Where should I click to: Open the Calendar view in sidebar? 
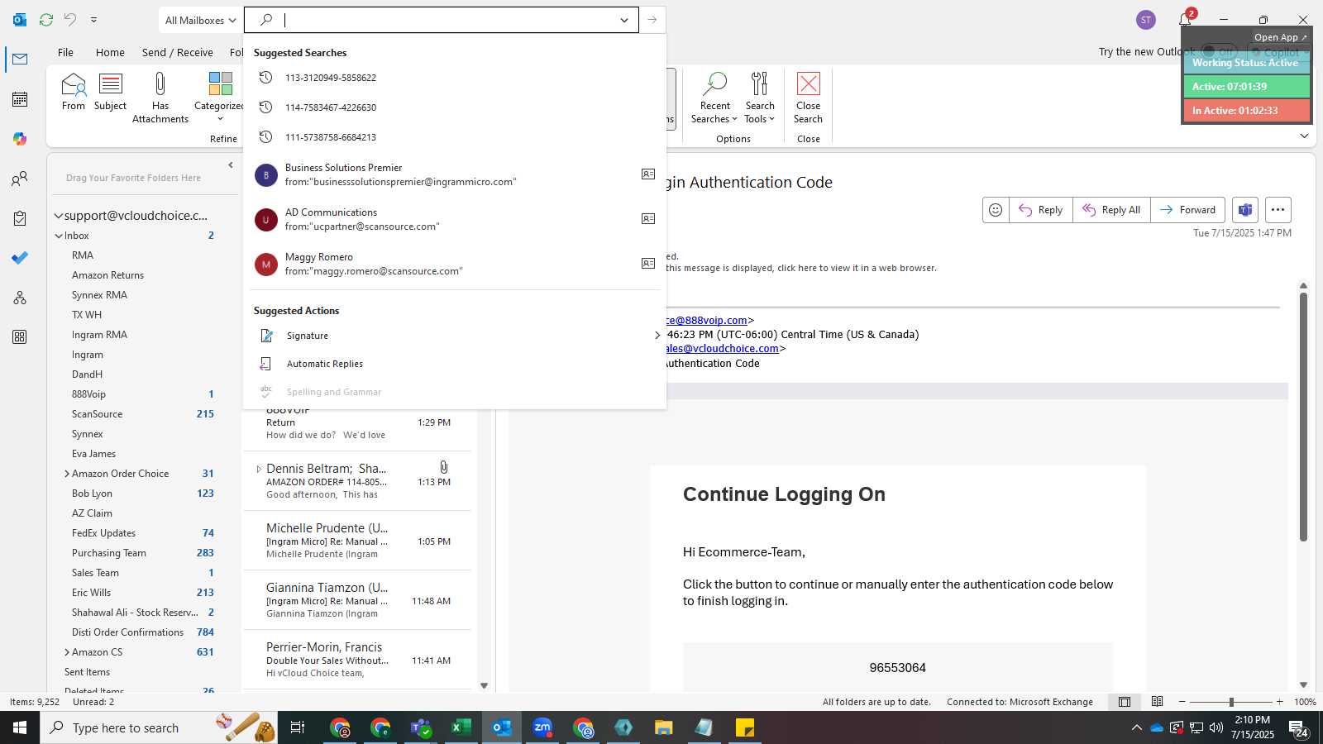20,99
